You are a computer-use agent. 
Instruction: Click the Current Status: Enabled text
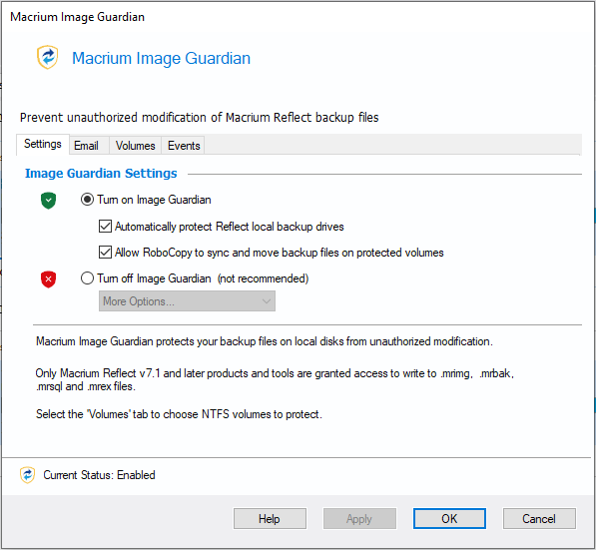pyautogui.click(x=99, y=475)
